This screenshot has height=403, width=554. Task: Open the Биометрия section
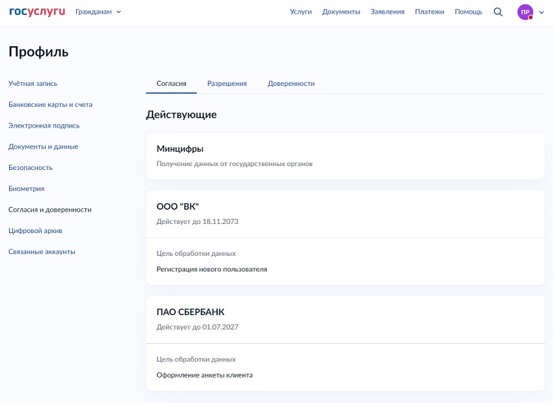[x=26, y=189]
